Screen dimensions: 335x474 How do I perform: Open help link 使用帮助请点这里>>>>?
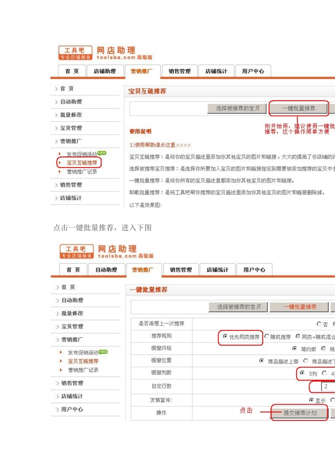[160, 145]
